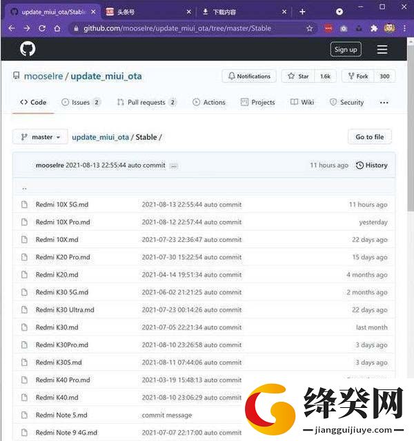
Task: Switch to the Security tab
Action: click(346, 103)
